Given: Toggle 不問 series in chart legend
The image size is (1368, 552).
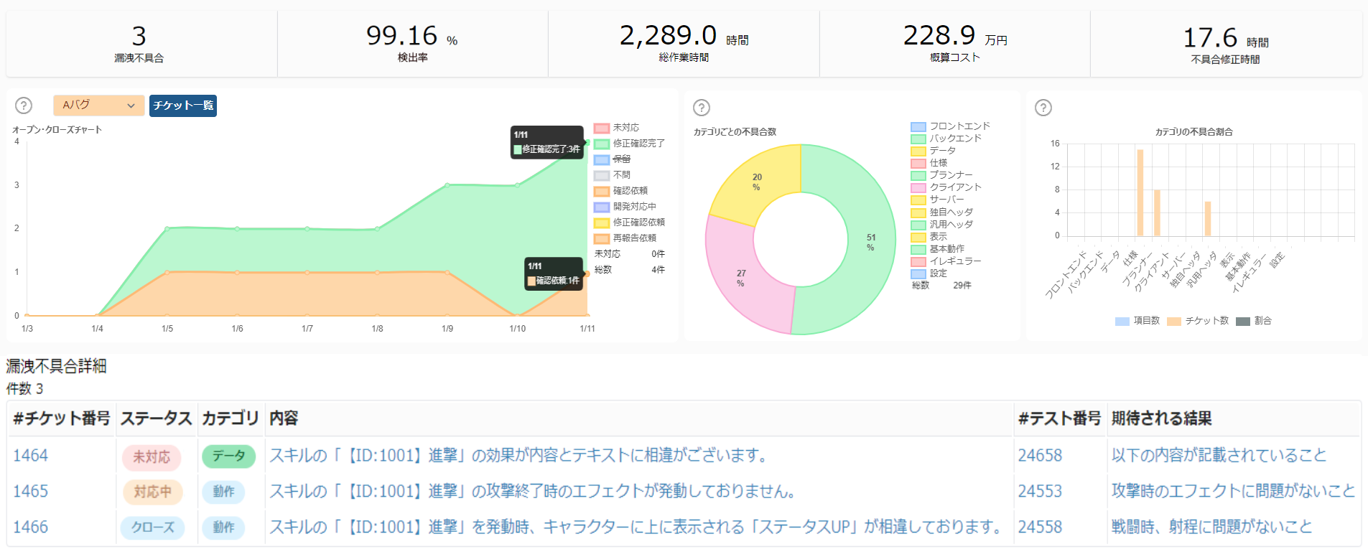Looking at the screenshot, I should point(613,175).
